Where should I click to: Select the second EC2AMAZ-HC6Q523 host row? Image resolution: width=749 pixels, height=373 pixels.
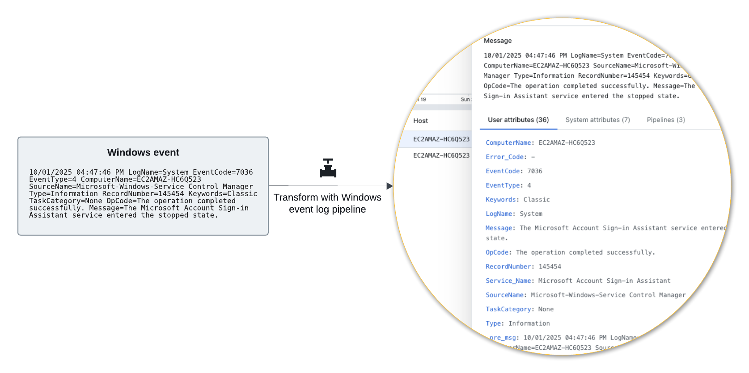click(x=441, y=155)
